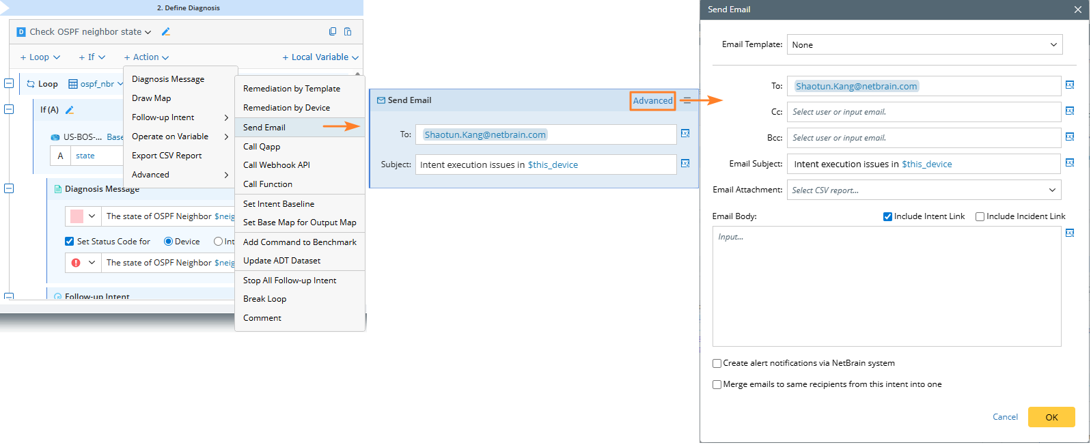Collapse the Diagnosis Message block
1091x445 pixels.
(9, 188)
